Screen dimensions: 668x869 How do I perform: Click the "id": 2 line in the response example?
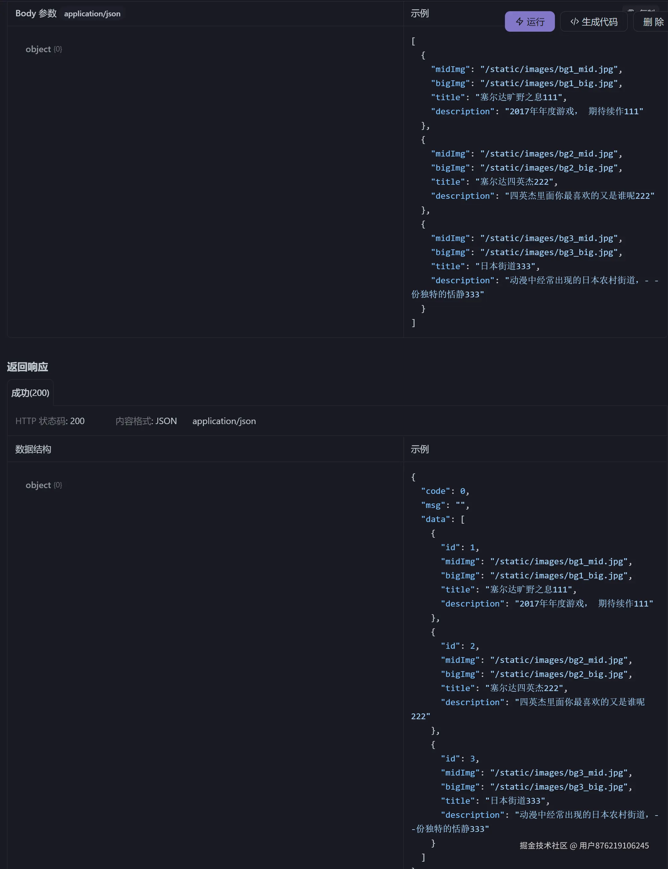pos(460,646)
